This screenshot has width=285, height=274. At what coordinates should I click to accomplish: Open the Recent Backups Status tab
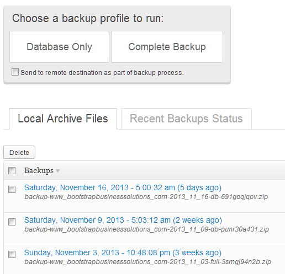point(186,119)
